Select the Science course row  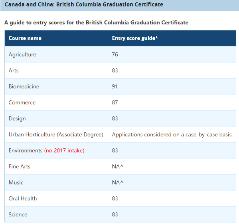120,214
